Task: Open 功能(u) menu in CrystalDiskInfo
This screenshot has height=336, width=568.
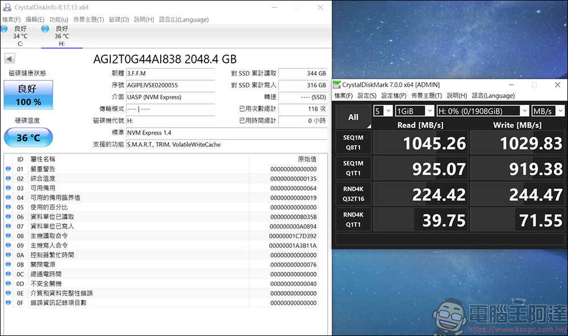Action: (59, 19)
